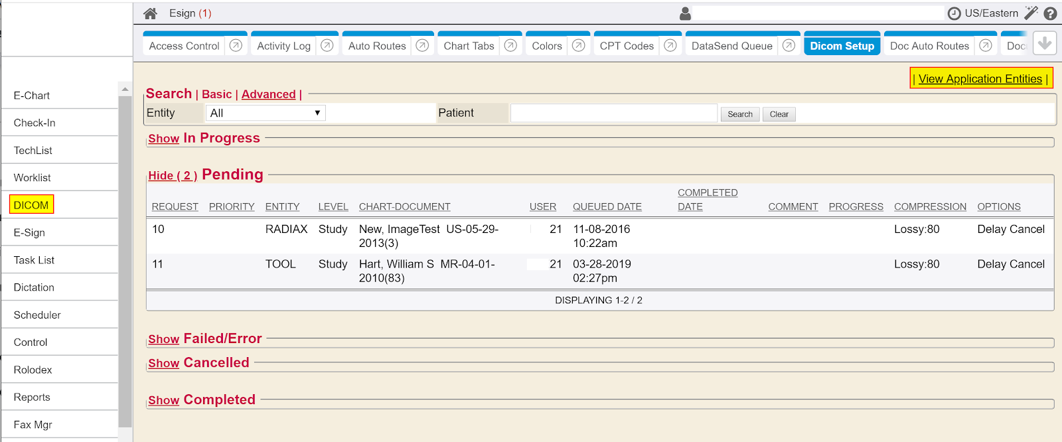Show the Completed section
The image size is (1062, 442).
[x=163, y=400]
